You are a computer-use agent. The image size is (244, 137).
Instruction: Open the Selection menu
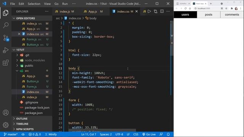pos(34,4)
